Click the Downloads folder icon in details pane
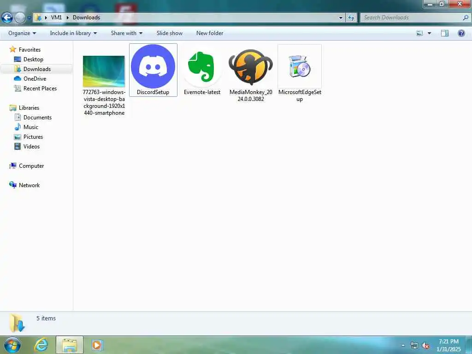The width and height of the screenshot is (472, 354). 17,323
